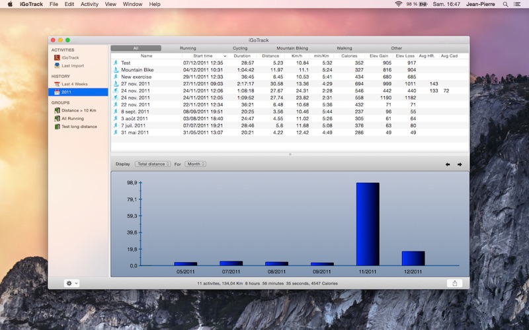529x330 pixels.
Task: Click the cycling icon of Mountain Bike activity
Action: click(x=115, y=70)
